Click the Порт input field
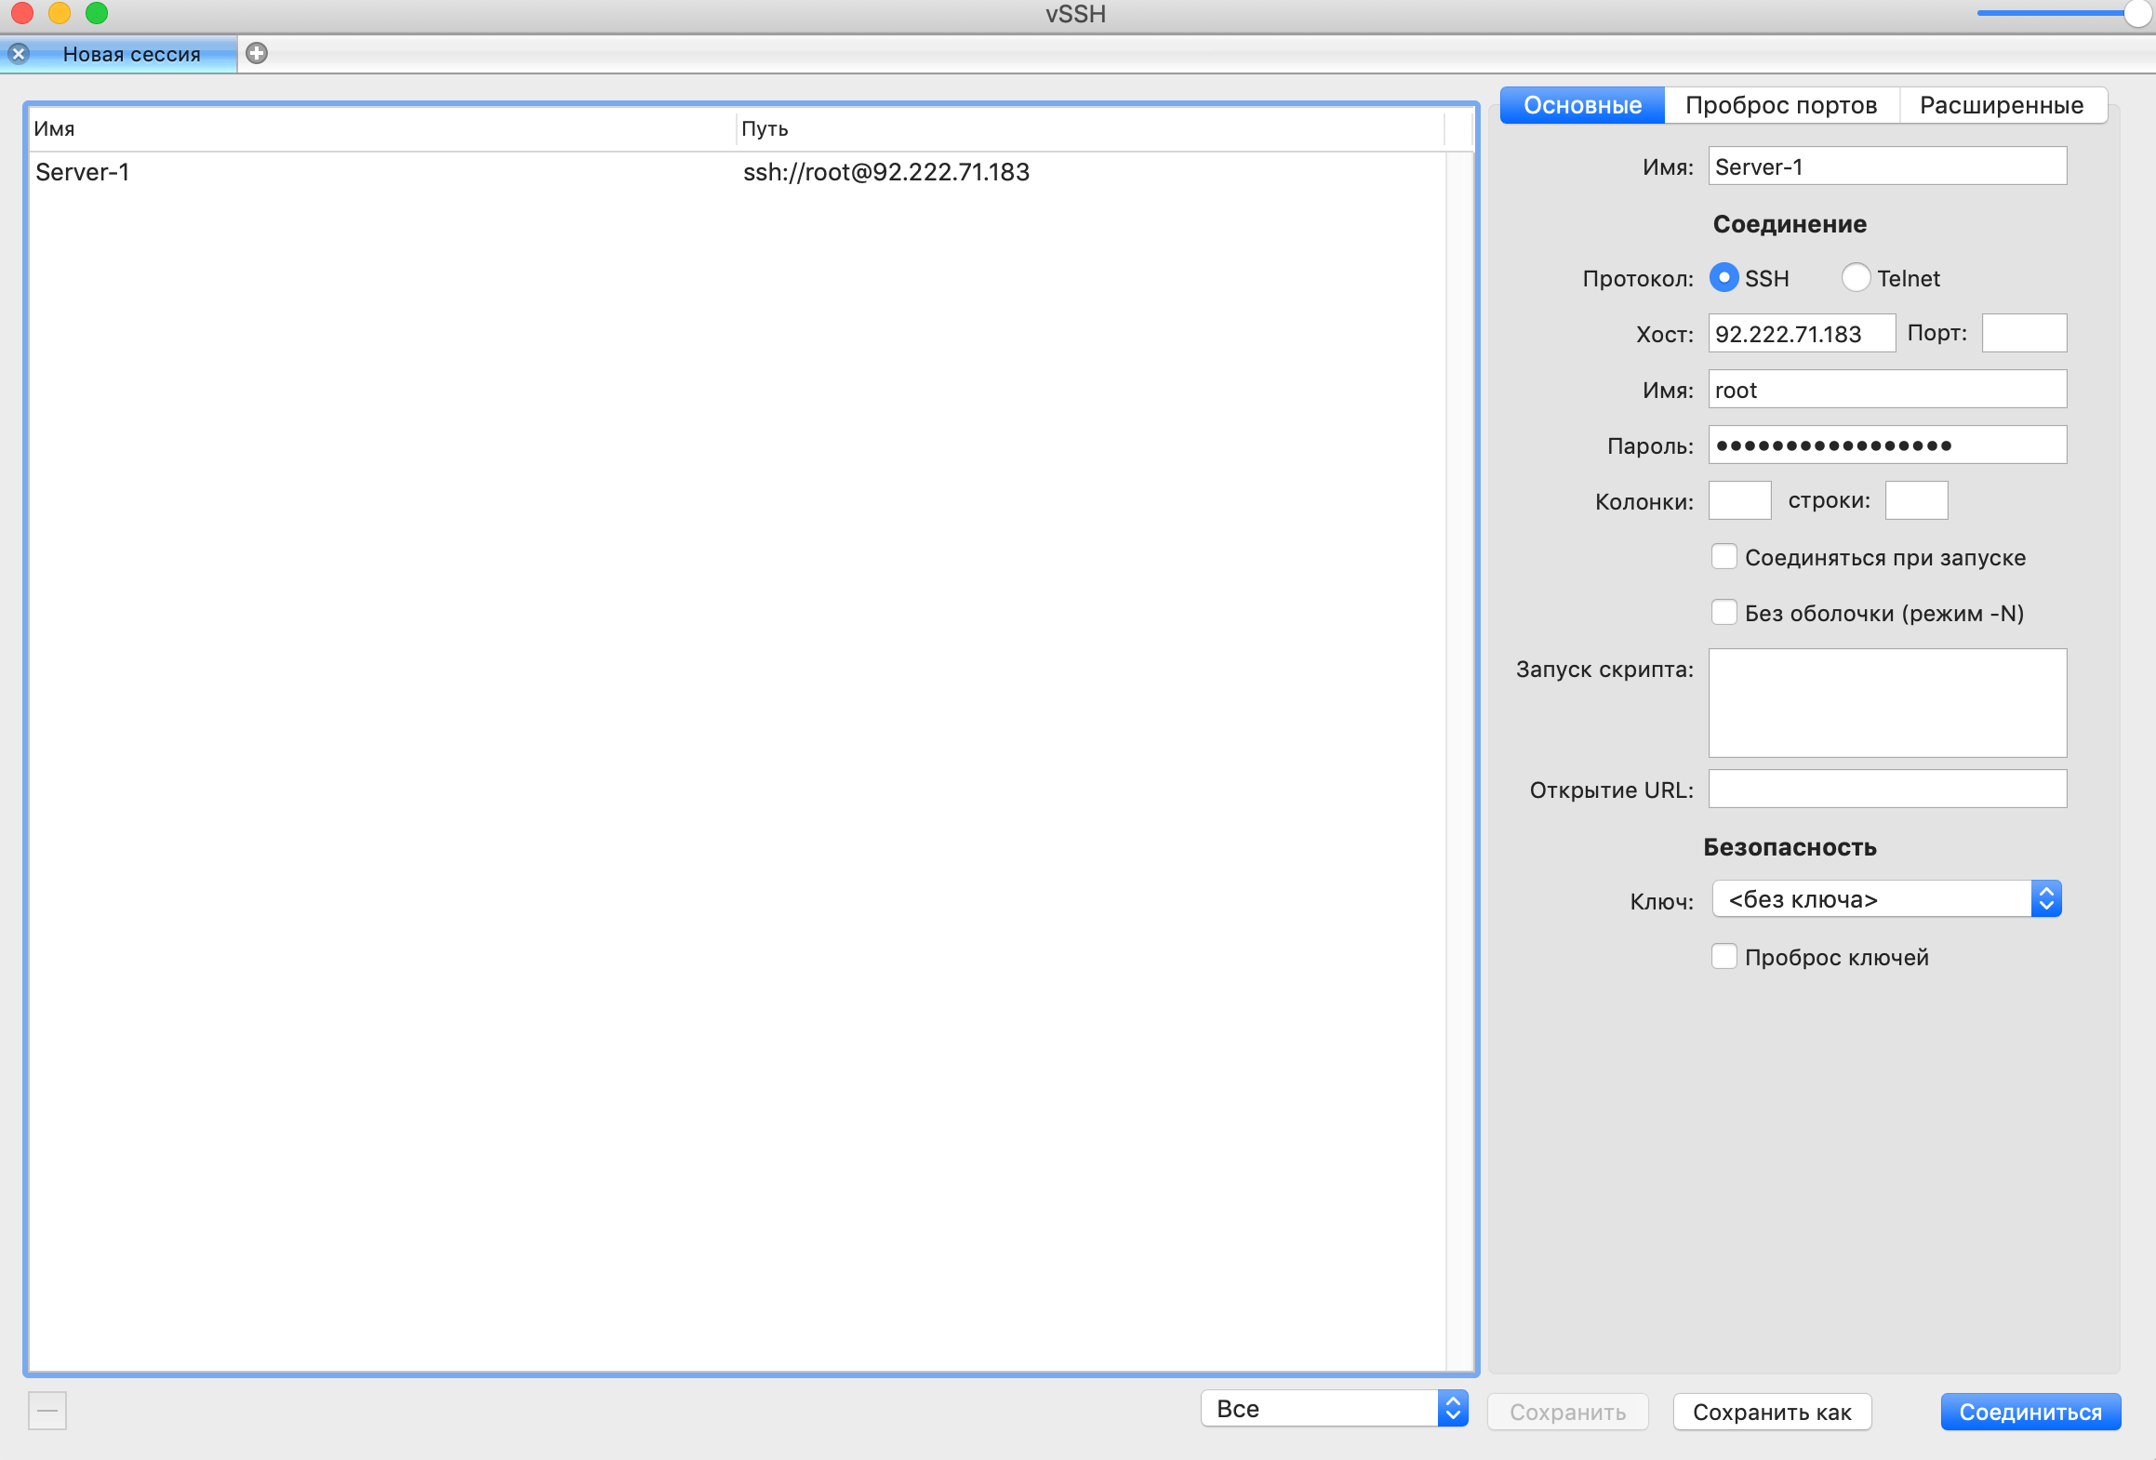The width and height of the screenshot is (2156, 1460). point(2024,334)
